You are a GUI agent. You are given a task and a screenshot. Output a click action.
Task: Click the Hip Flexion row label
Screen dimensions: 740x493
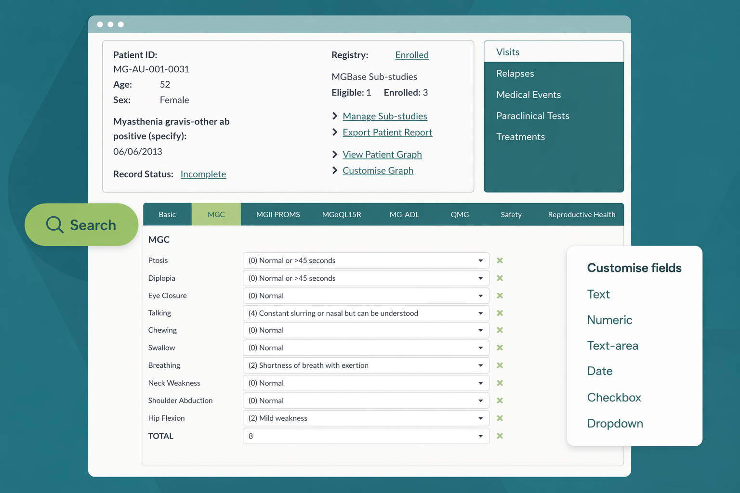tap(166, 418)
